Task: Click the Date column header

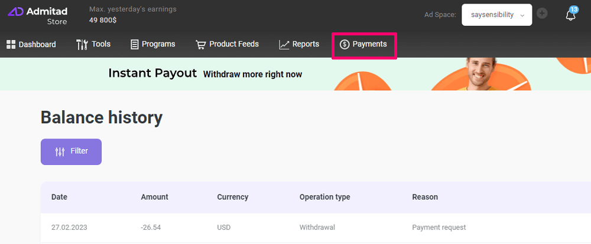Action: 59,197
